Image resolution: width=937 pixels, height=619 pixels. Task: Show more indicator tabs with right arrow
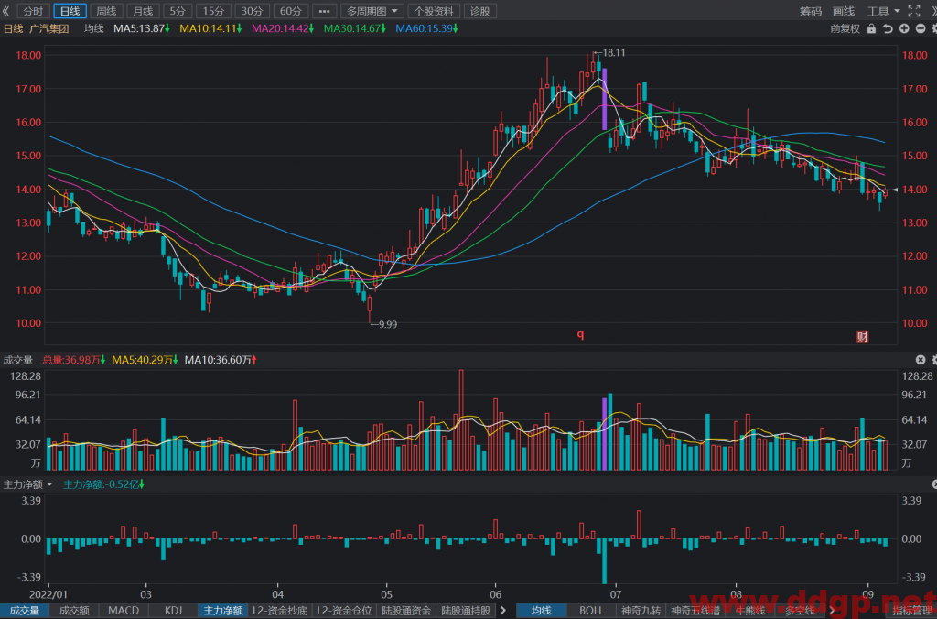[503, 611]
